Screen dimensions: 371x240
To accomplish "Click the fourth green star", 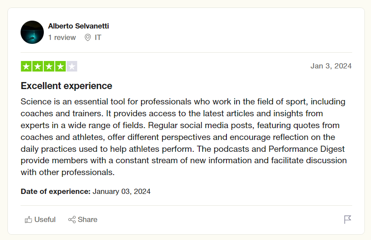I will click(x=60, y=66).
